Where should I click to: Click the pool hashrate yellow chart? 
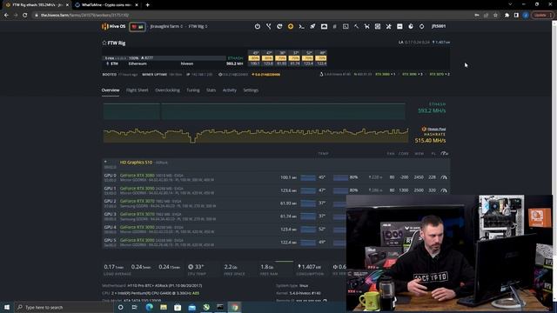256,135
